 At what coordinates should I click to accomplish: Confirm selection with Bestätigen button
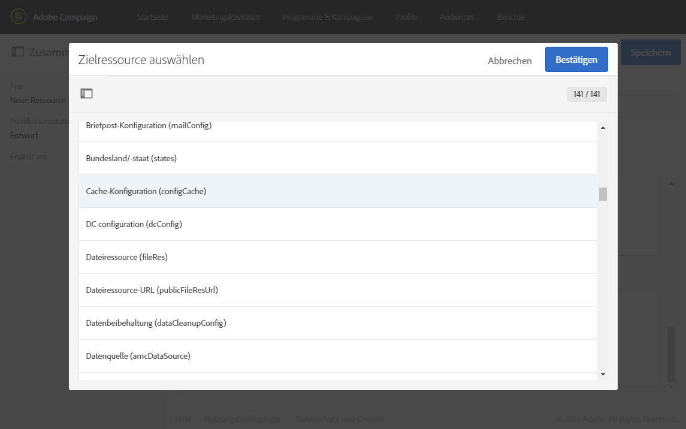pos(576,60)
